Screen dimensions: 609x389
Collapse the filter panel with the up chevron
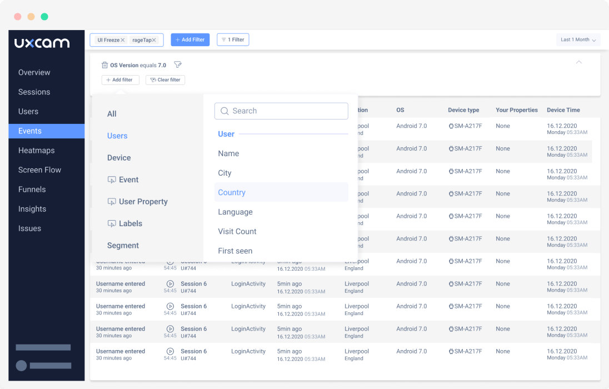coord(579,63)
